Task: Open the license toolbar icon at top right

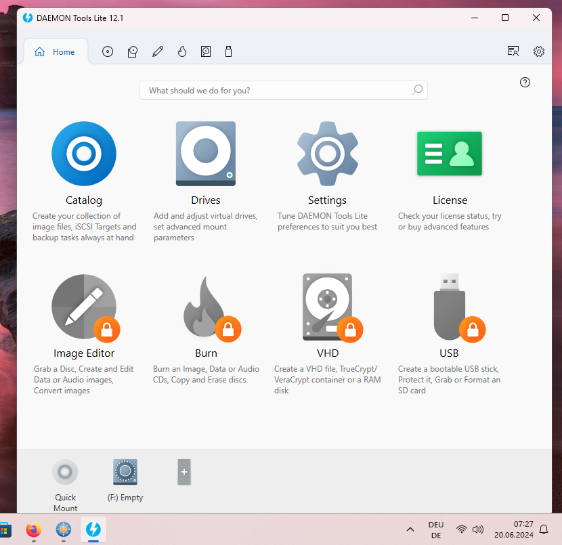Action: pos(513,51)
